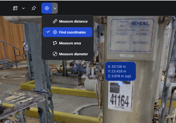This screenshot has height=123, width=176.
Task: Collapse the measurement tools dropdown chevron
Action: 55,8
